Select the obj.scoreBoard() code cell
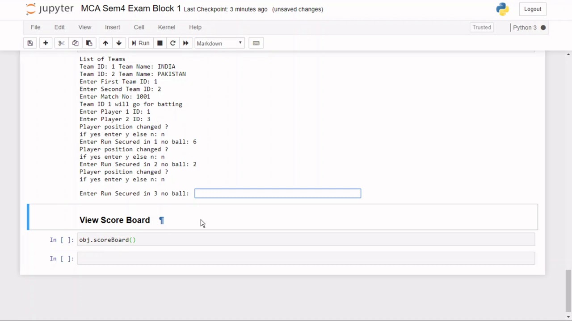The width and height of the screenshot is (572, 321). click(306, 240)
